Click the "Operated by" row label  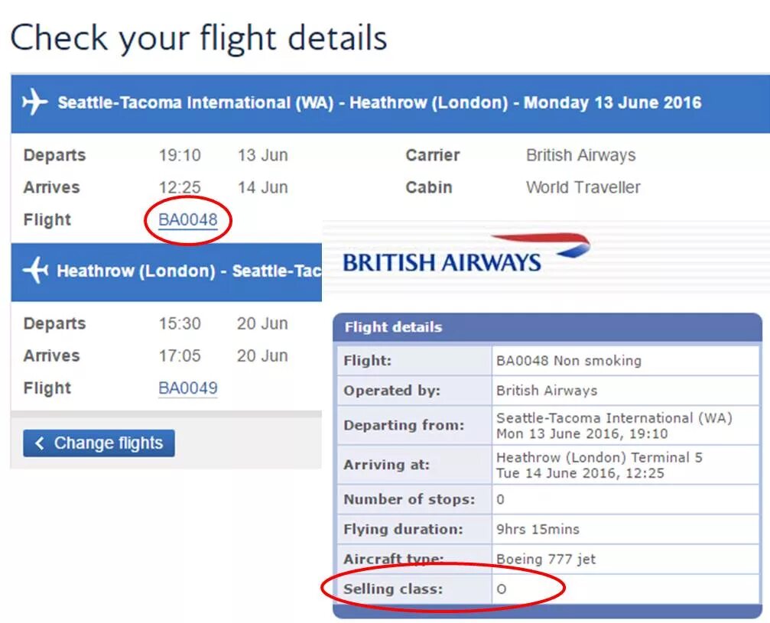[391, 391]
